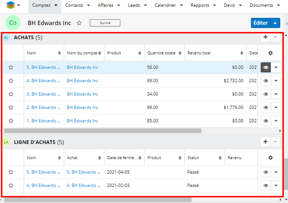Open actions dropdown for 2021-04-05 line item
Screen dimensions: 288x203
click(x=276, y=172)
